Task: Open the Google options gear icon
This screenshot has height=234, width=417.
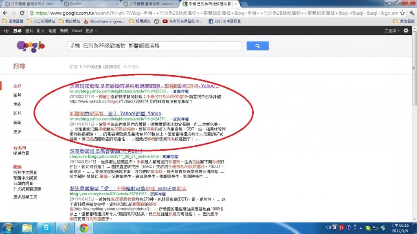Action: (406, 31)
